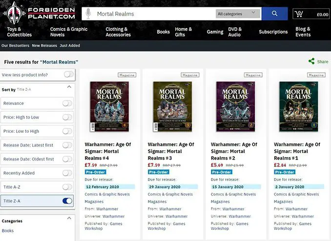Click the £0.00 cart total

pos(323,15)
